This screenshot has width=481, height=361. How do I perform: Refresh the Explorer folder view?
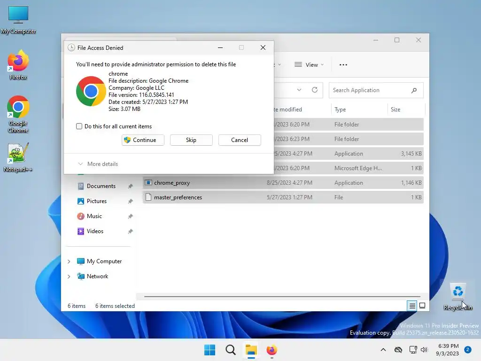click(x=314, y=90)
